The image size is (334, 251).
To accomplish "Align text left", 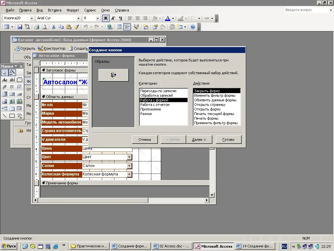I will (x=130, y=18).
